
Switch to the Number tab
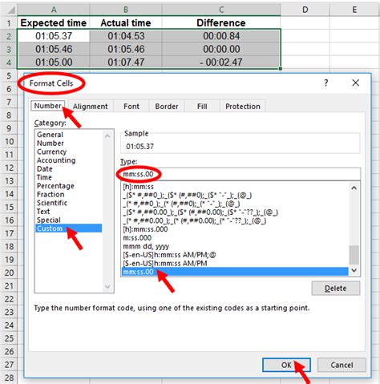pos(48,106)
